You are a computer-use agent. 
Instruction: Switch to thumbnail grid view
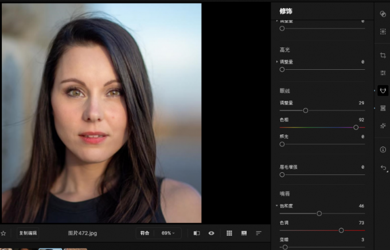click(229, 233)
